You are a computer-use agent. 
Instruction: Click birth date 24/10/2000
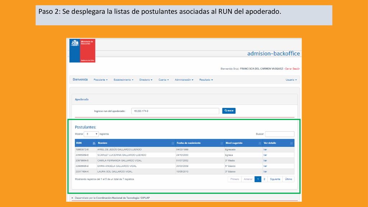tap(182, 155)
